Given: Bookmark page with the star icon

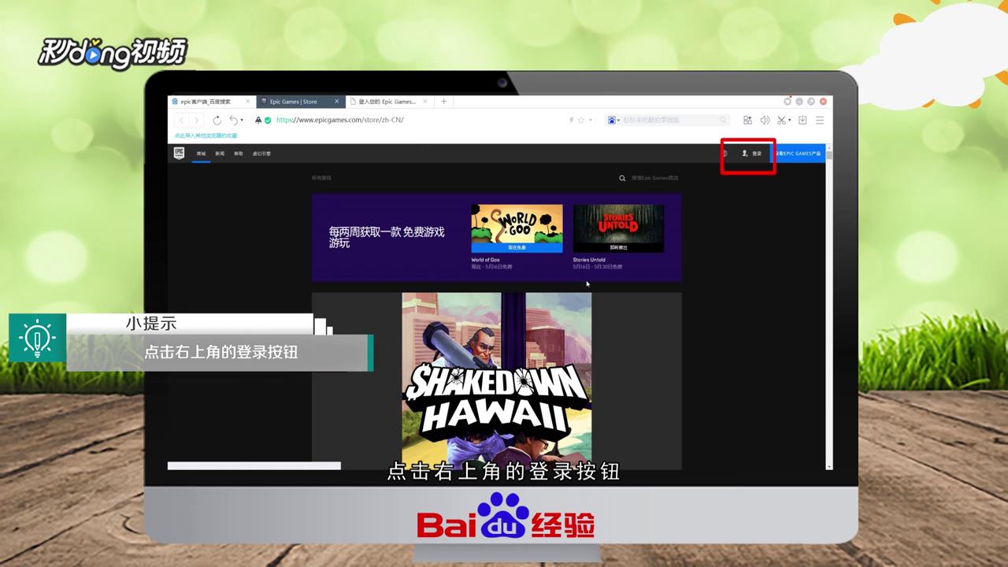Looking at the screenshot, I should (581, 120).
